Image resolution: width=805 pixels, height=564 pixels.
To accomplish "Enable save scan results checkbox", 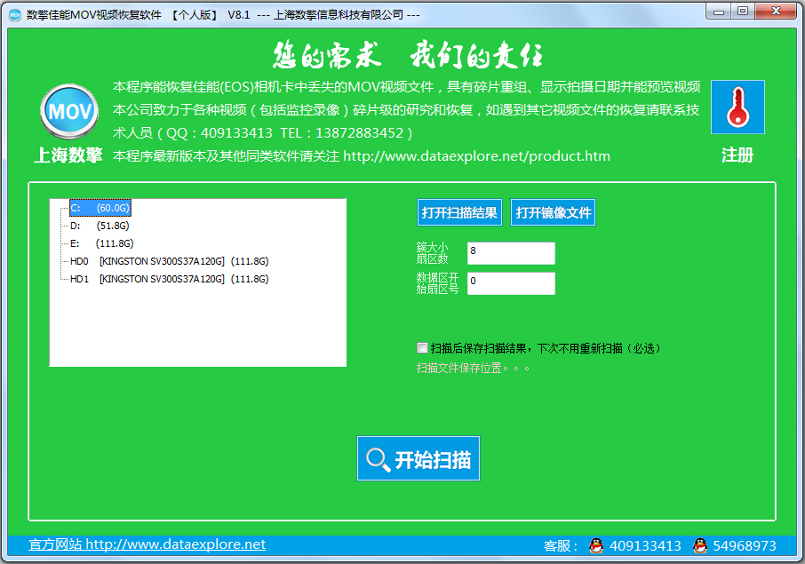I will click(422, 348).
